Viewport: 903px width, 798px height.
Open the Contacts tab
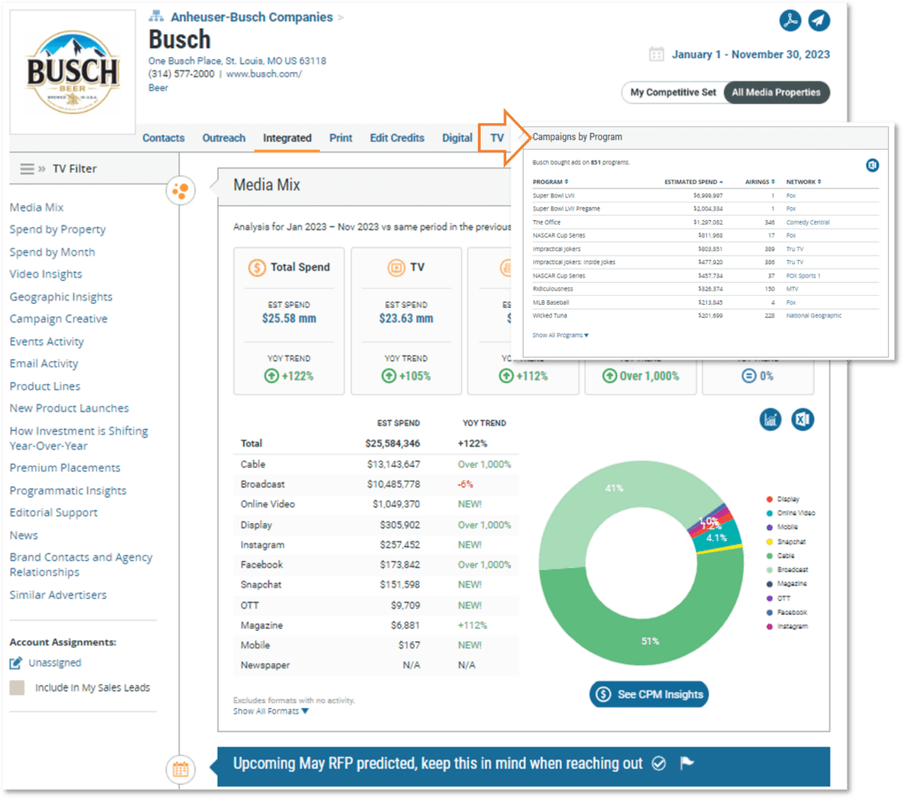[163, 138]
